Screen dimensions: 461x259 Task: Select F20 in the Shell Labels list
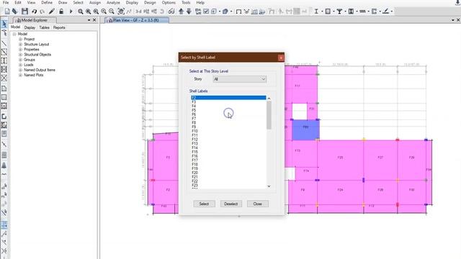tap(229, 173)
